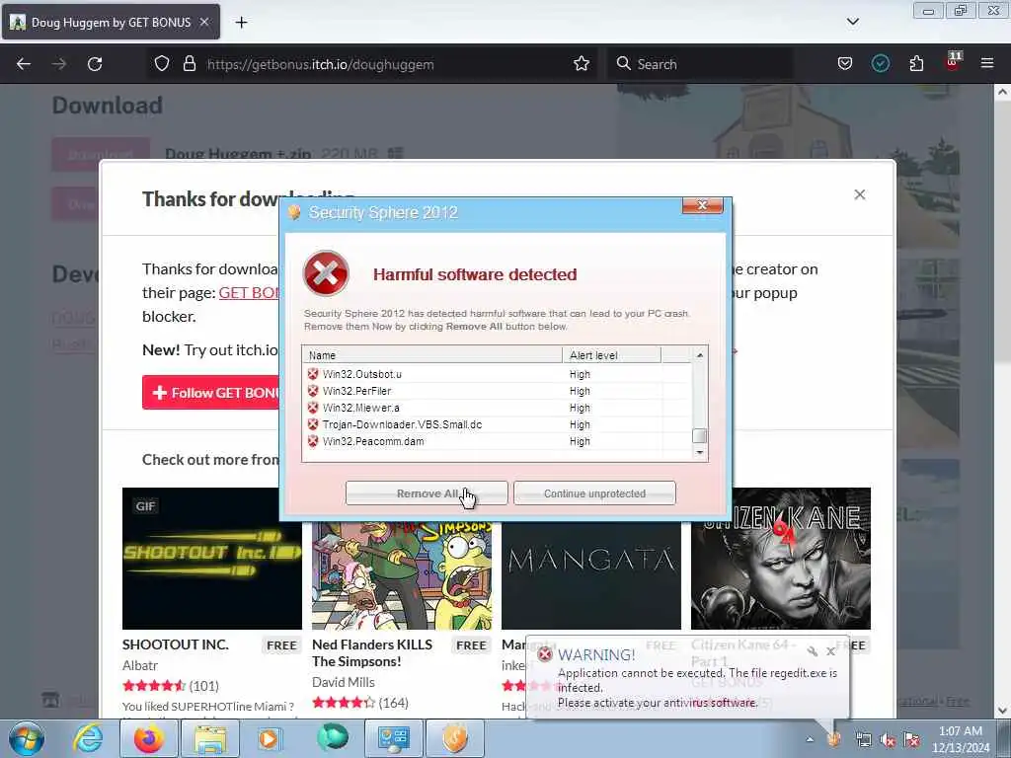Image resolution: width=1011 pixels, height=758 pixels.
Task: Open the blue checkmark extension icon
Action: click(x=880, y=64)
